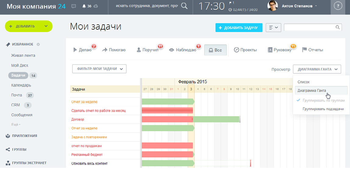Switch to the Делаю tab

[x=82, y=50]
